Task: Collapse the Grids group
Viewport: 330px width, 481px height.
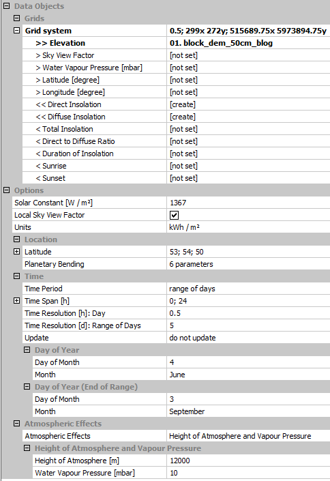Action: [x=17, y=18]
